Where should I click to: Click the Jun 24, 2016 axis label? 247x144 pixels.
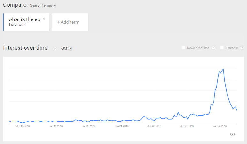tap(220, 126)
